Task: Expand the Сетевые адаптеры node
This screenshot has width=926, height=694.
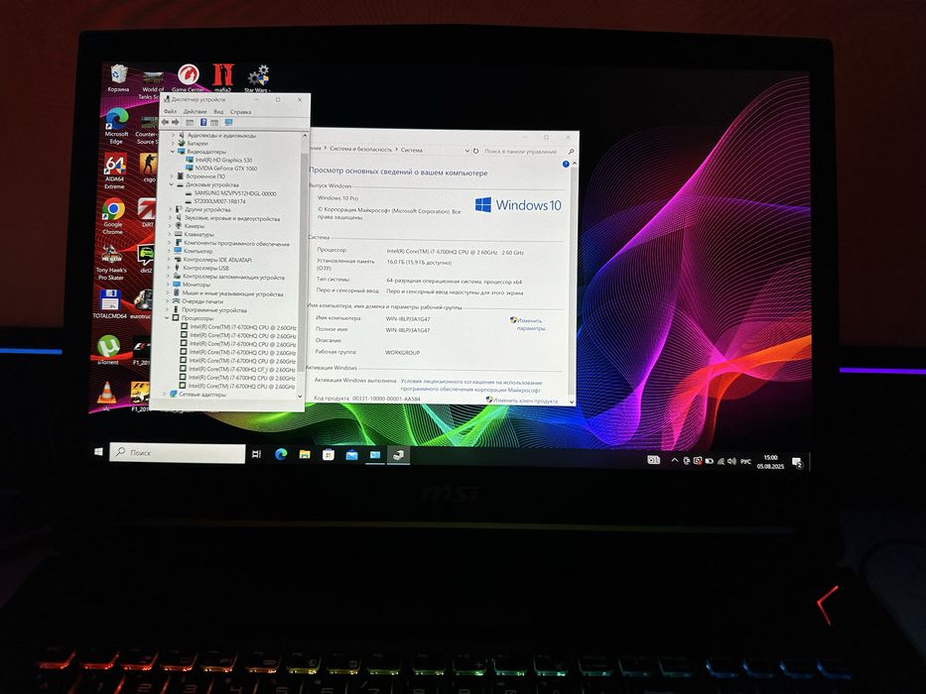Action: pyautogui.click(x=165, y=394)
